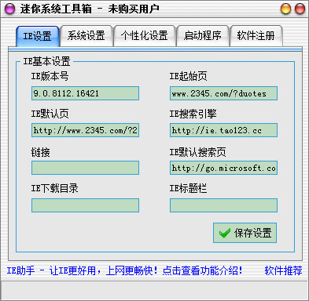The height and width of the screenshot is (301, 309).
Task: Click the IE下载目录 label
Action: click(x=55, y=188)
